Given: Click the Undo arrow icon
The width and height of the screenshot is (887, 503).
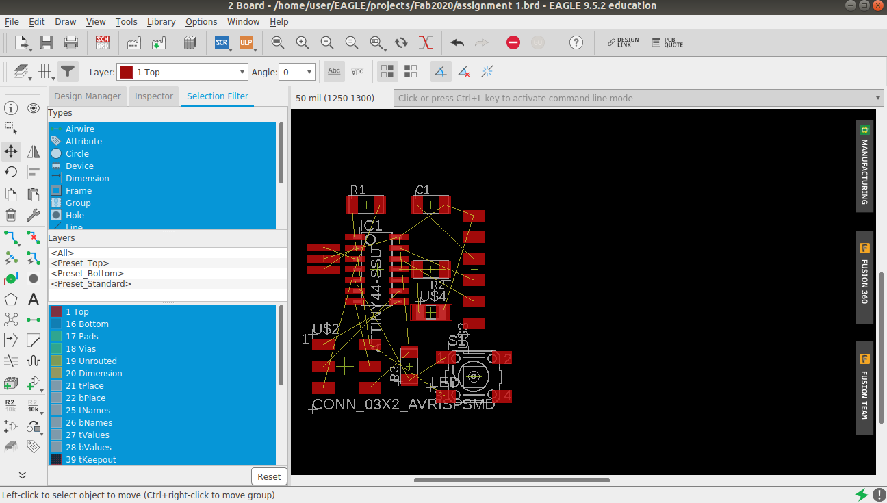Looking at the screenshot, I should 457,42.
